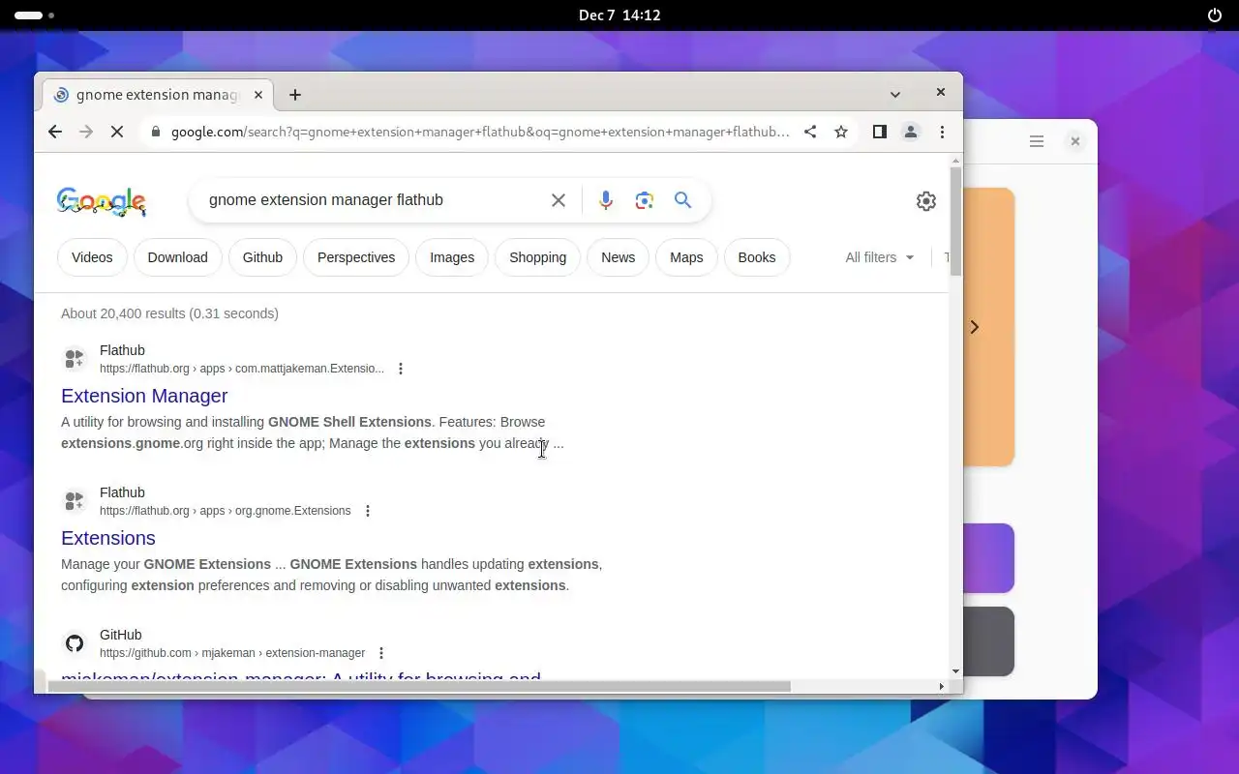Click the site info lock icon
The height and width of the screenshot is (774, 1239).
click(x=155, y=132)
